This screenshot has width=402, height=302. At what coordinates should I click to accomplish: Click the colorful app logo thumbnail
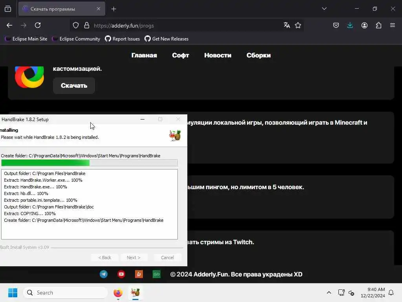[29, 77]
